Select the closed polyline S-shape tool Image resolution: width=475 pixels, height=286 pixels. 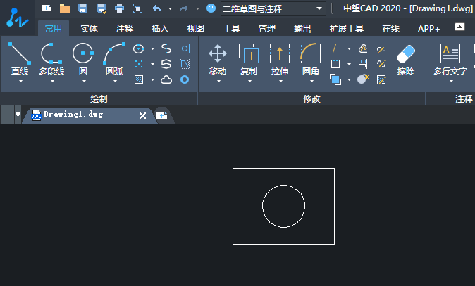(x=166, y=64)
